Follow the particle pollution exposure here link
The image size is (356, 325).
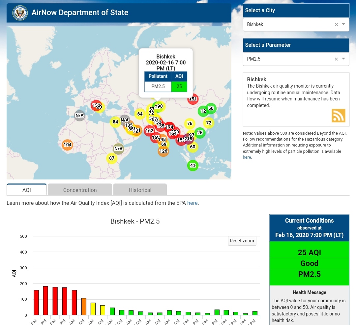coord(247,157)
